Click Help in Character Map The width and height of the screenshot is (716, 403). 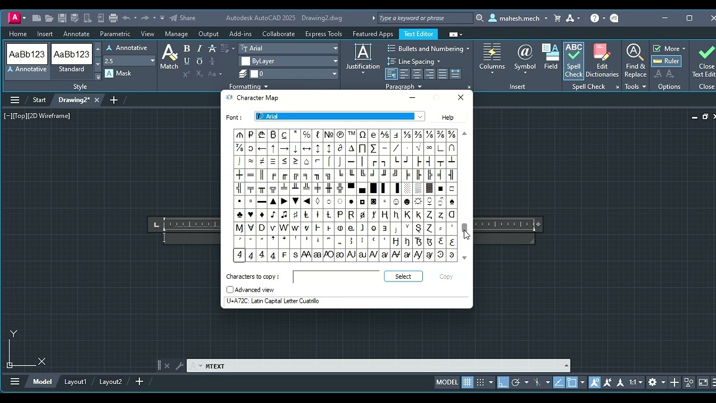[x=447, y=117]
